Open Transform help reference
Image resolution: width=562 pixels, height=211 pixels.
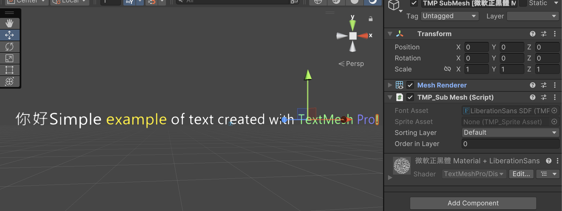(533, 34)
